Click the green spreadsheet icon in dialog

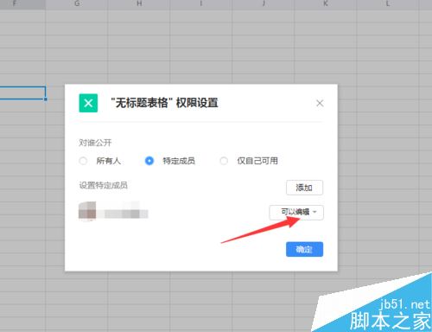point(88,103)
